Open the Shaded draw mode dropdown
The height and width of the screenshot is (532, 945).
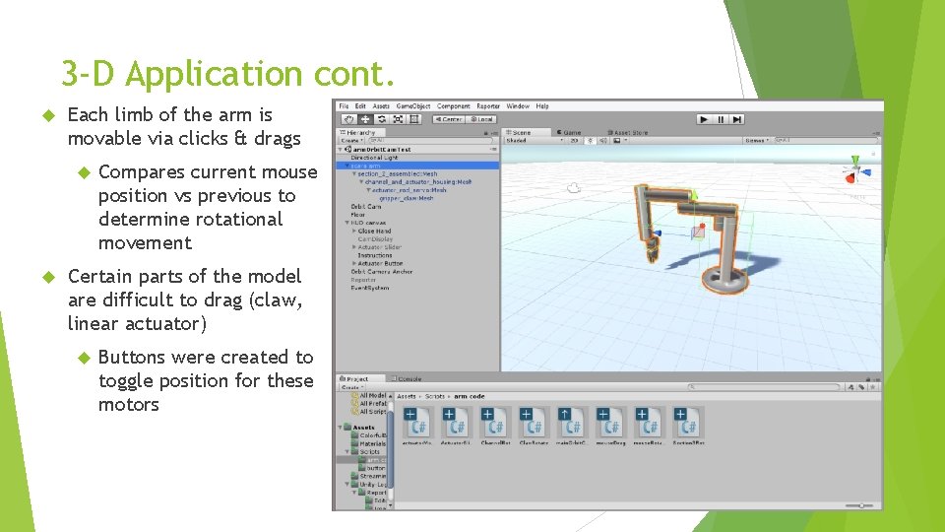[x=534, y=141]
